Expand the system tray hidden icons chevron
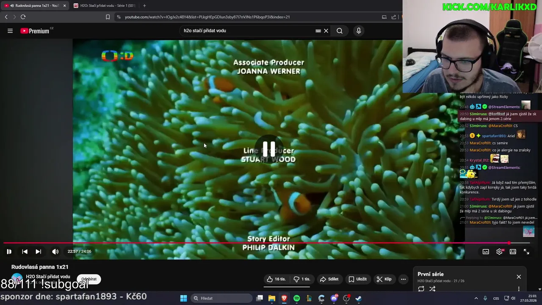Image resolution: width=542 pixels, height=305 pixels. (x=476, y=298)
